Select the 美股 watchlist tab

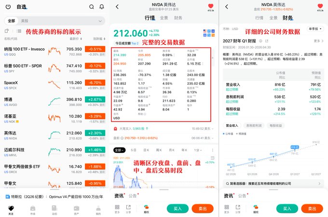tap(25, 21)
